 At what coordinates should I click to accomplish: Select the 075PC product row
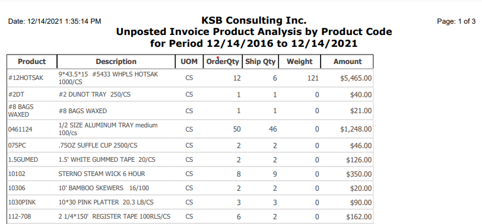190,145
